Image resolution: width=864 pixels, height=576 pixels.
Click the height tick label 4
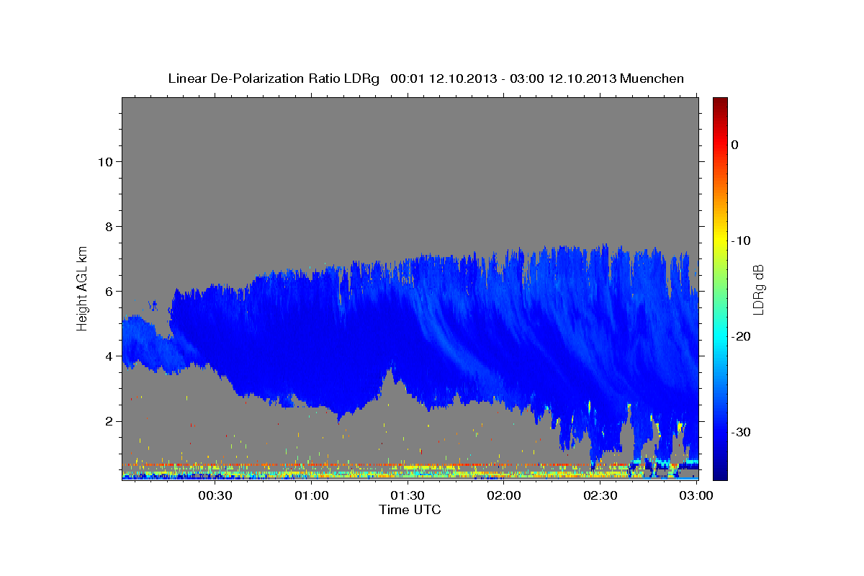(x=109, y=356)
